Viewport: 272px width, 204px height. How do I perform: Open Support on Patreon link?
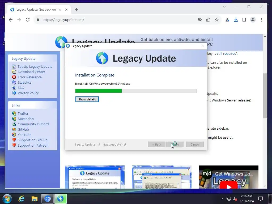point(33,146)
